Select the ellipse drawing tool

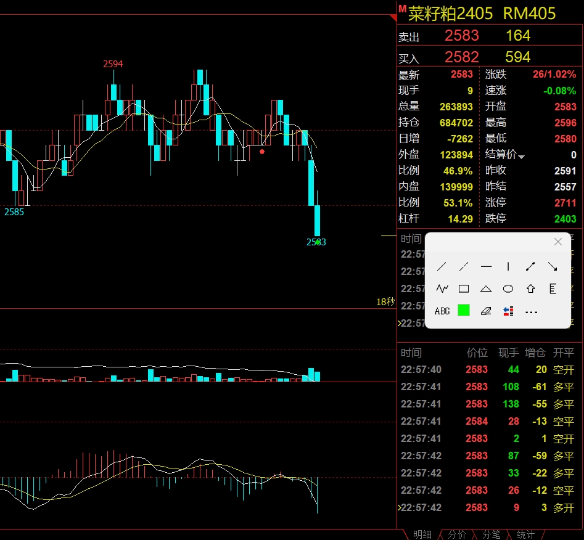tap(508, 288)
